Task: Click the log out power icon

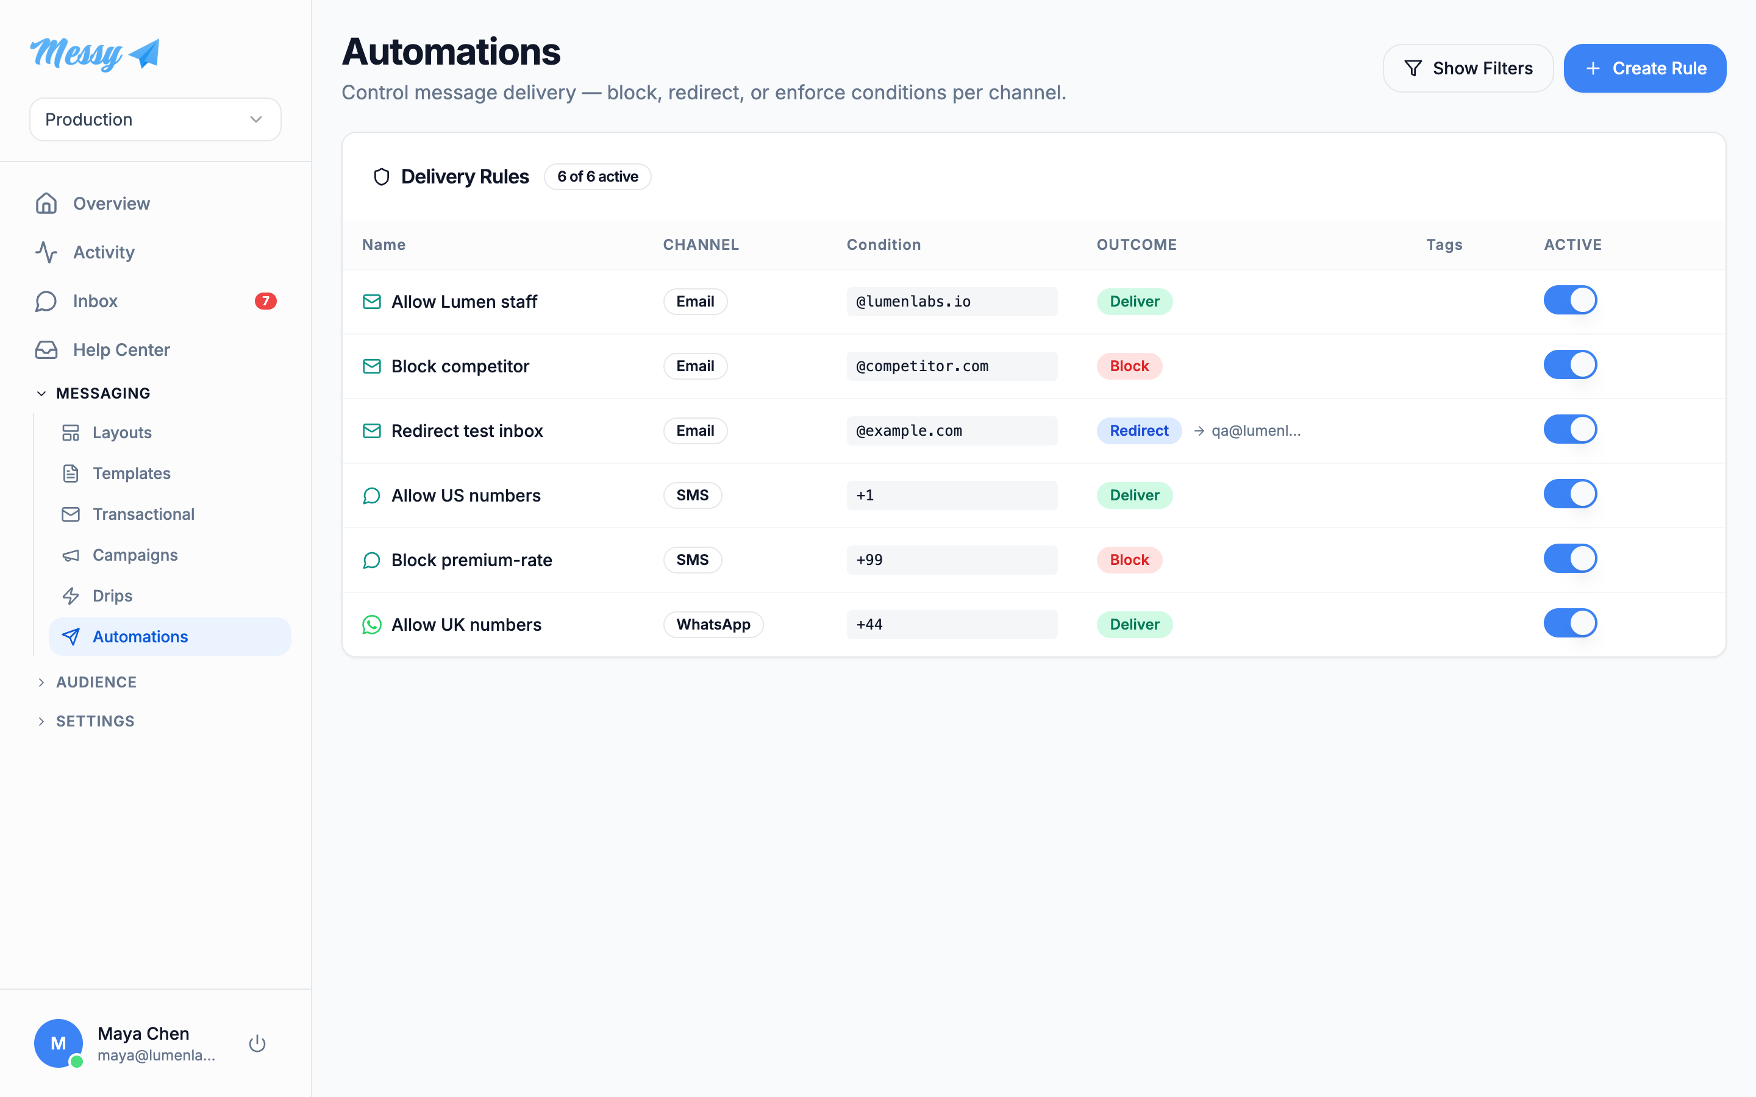Action: click(257, 1043)
